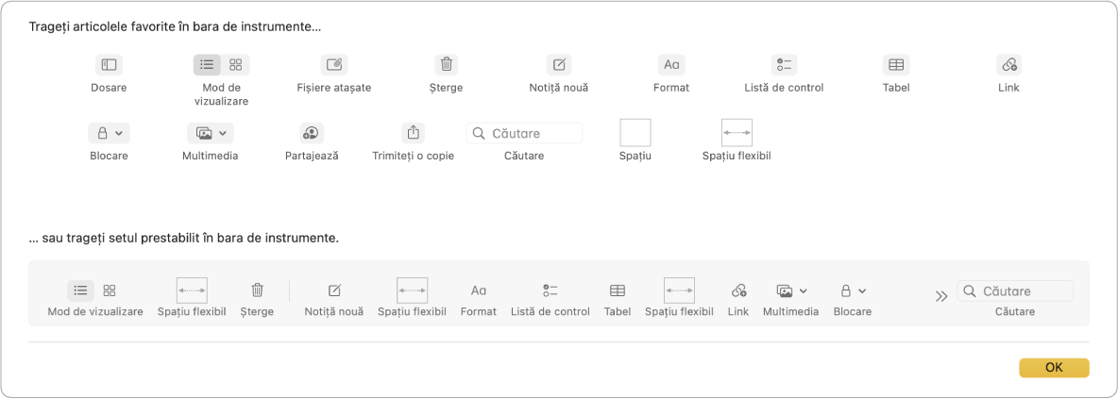Select the Format text icon in palette
The width and height of the screenshot is (1118, 399).
click(671, 65)
